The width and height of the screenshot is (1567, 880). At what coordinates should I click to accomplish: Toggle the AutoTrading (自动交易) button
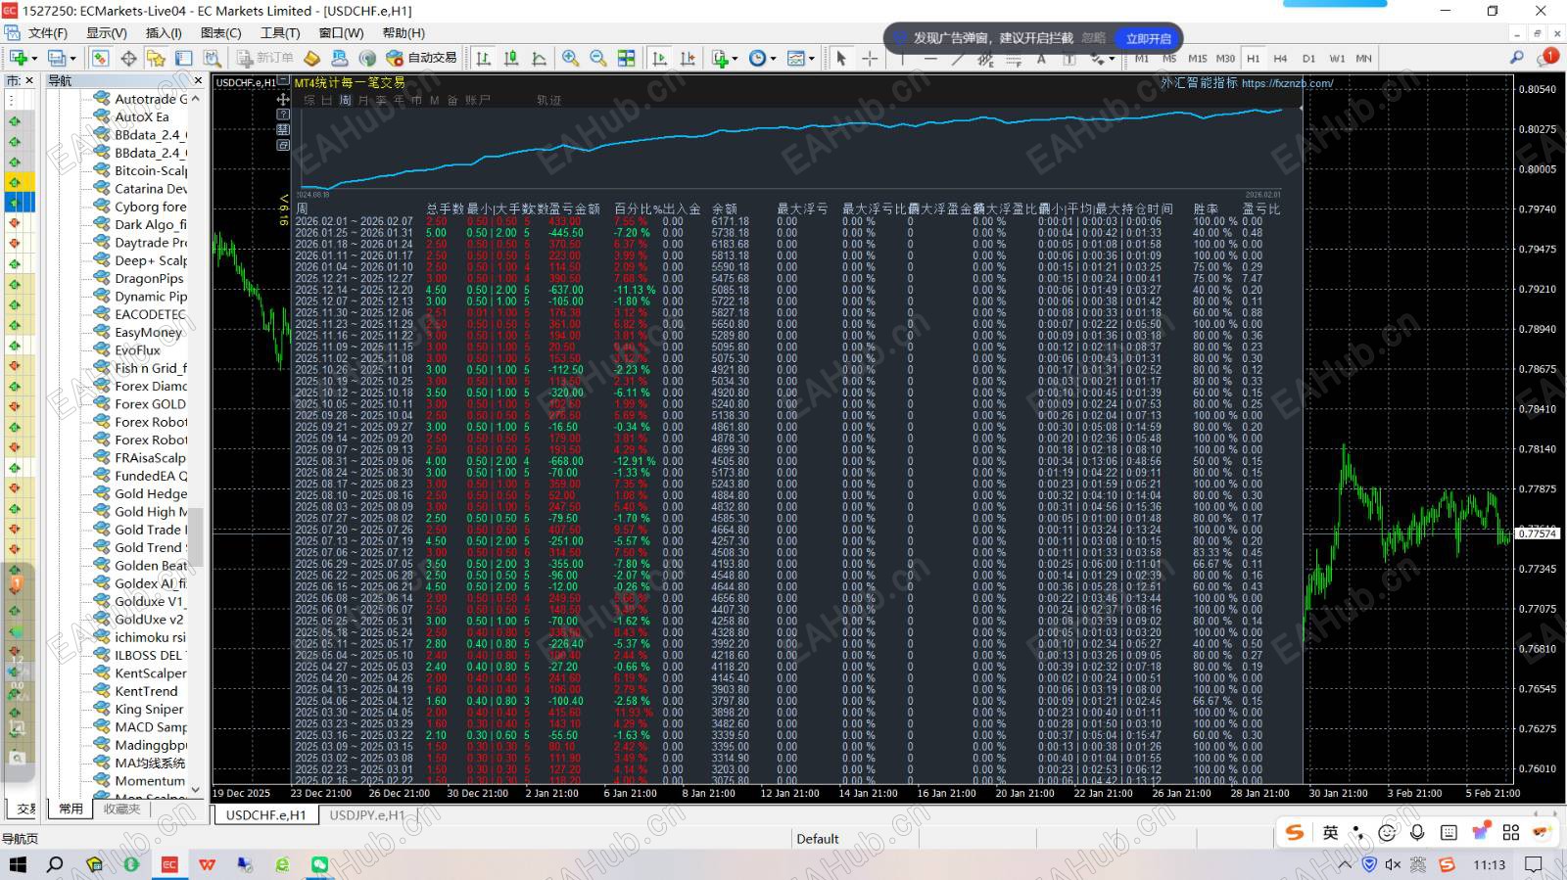421,59
